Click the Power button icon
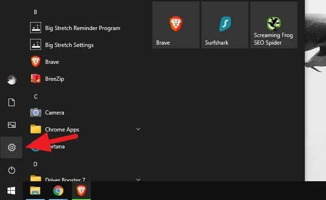 12,170
